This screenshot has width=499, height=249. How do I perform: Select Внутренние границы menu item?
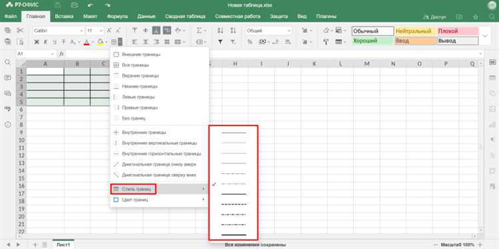[160, 132]
